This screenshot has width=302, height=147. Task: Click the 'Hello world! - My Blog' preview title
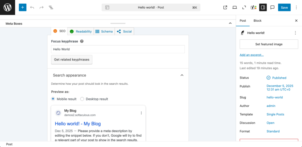(78, 123)
